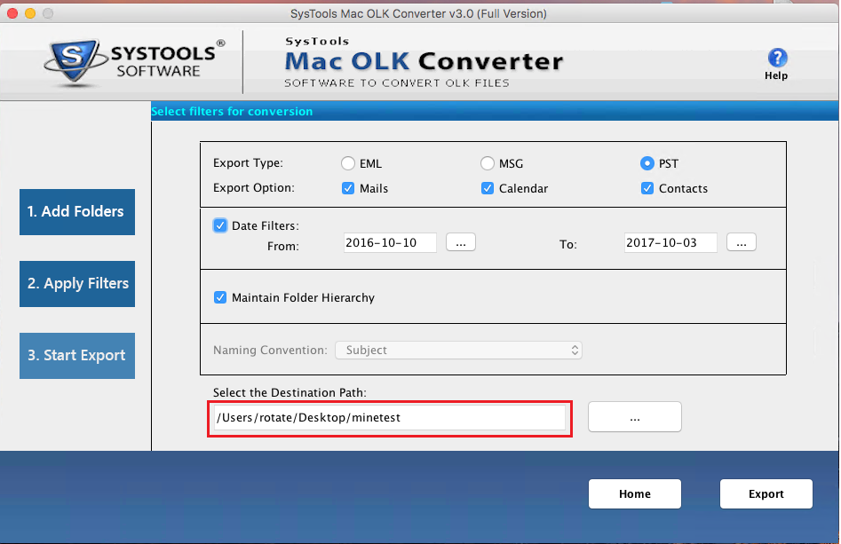This screenshot has height=544, width=841.
Task: Select PST export type
Action: click(x=647, y=163)
